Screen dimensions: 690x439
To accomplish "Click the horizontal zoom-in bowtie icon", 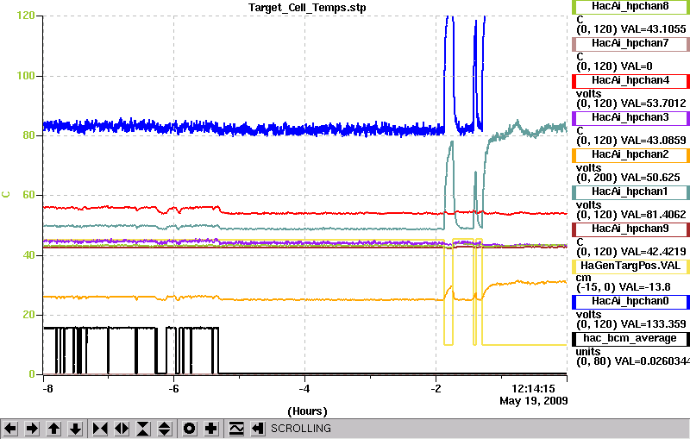I will point(100,428).
